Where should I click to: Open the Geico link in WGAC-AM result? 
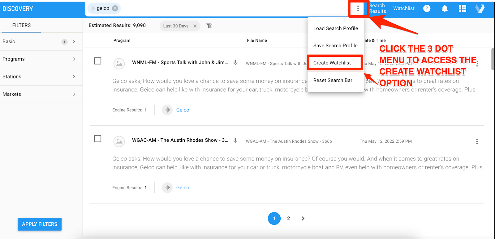pyautogui.click(x=183, y=187)
